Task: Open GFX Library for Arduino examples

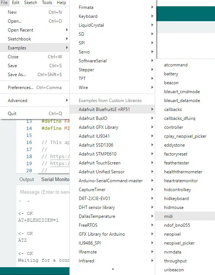Action: (x=112, y=234)
